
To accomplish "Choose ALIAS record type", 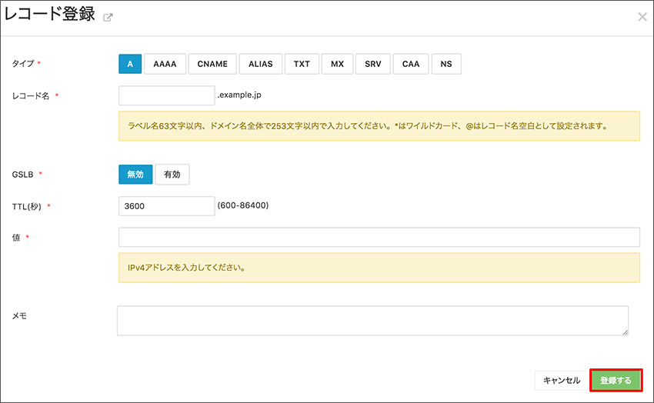I will point(261,64).
